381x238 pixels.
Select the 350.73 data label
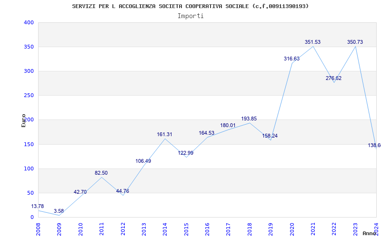(355, 42)
